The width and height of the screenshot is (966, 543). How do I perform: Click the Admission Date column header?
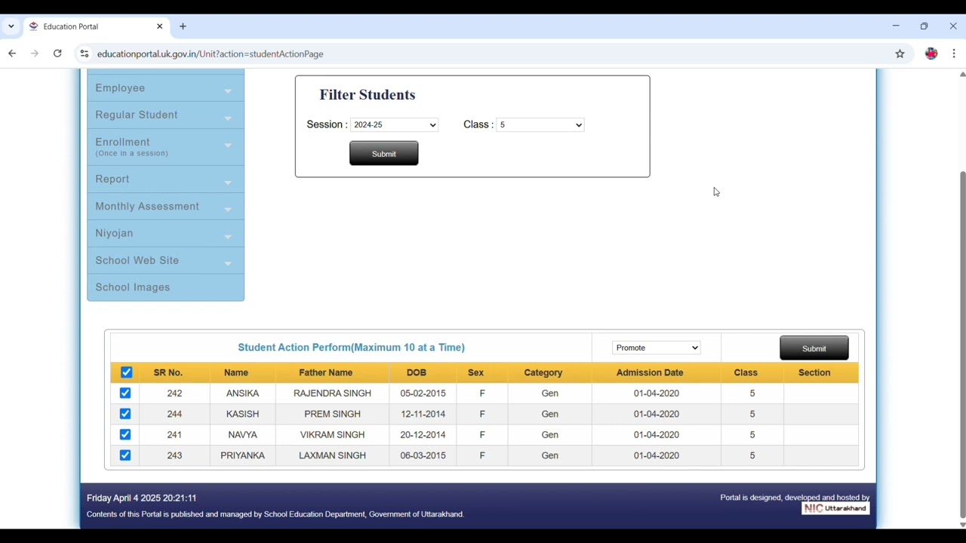(x=650, y=373)
